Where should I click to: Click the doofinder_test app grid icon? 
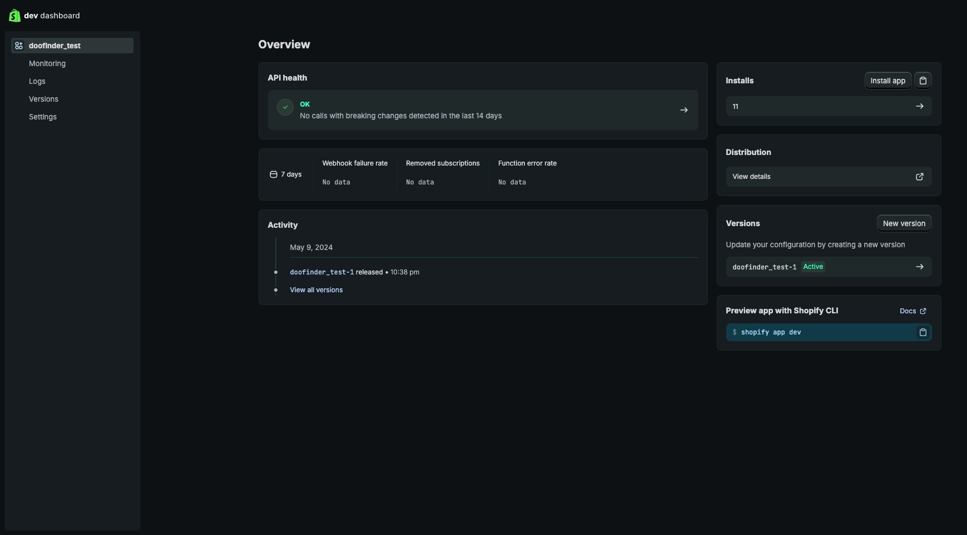pos(19,46)
